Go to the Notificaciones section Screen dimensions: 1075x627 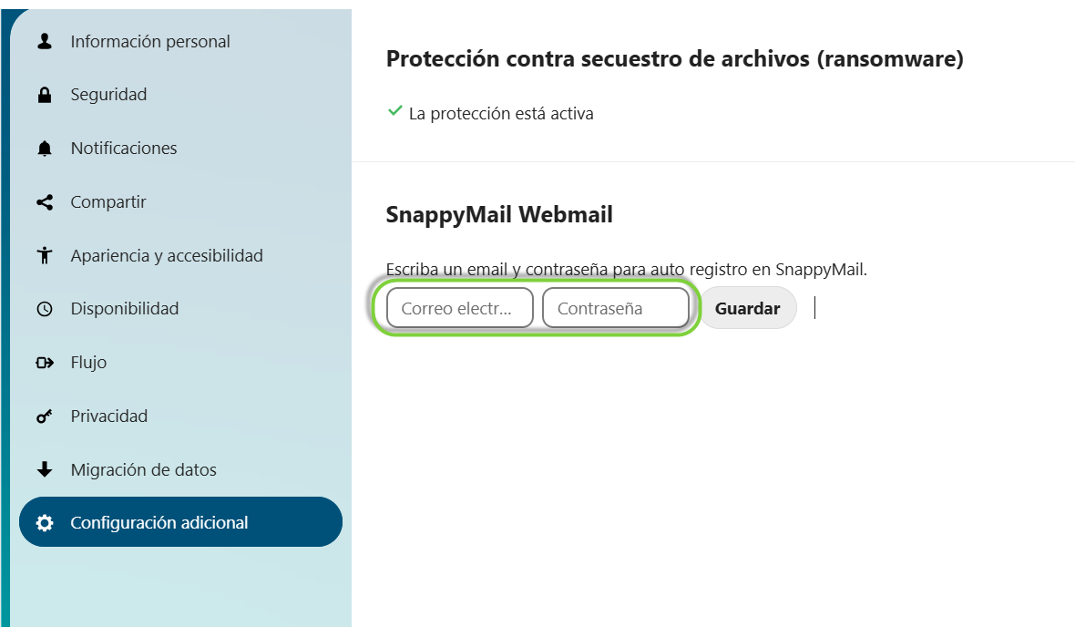click(124, 149)
